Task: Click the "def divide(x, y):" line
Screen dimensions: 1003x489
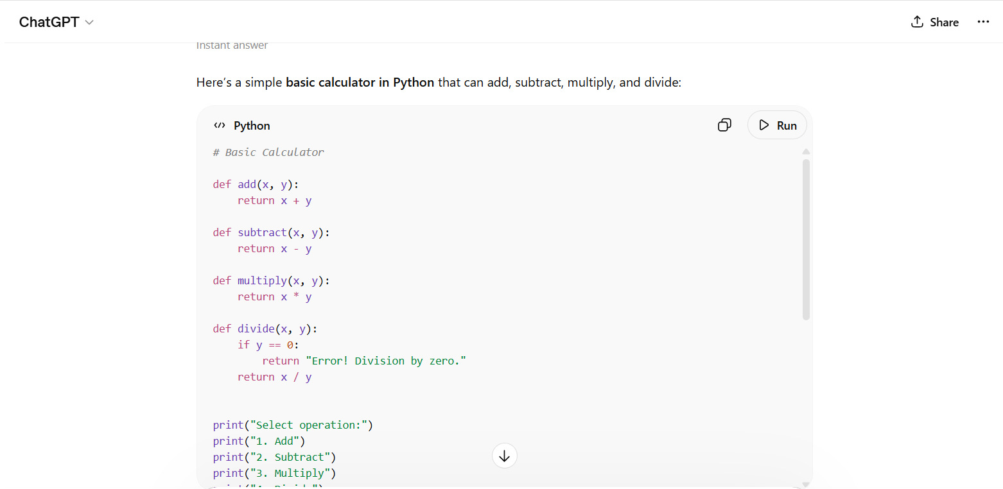Action: (x=265, y=329)
